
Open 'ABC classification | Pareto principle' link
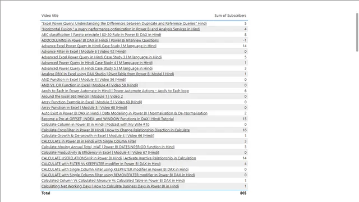click(101, 35)
